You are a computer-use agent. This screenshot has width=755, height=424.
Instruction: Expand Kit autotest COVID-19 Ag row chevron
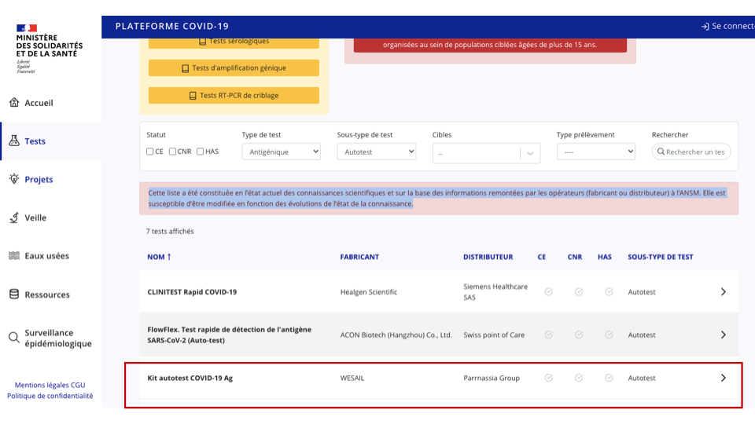[x=724, y=378]
